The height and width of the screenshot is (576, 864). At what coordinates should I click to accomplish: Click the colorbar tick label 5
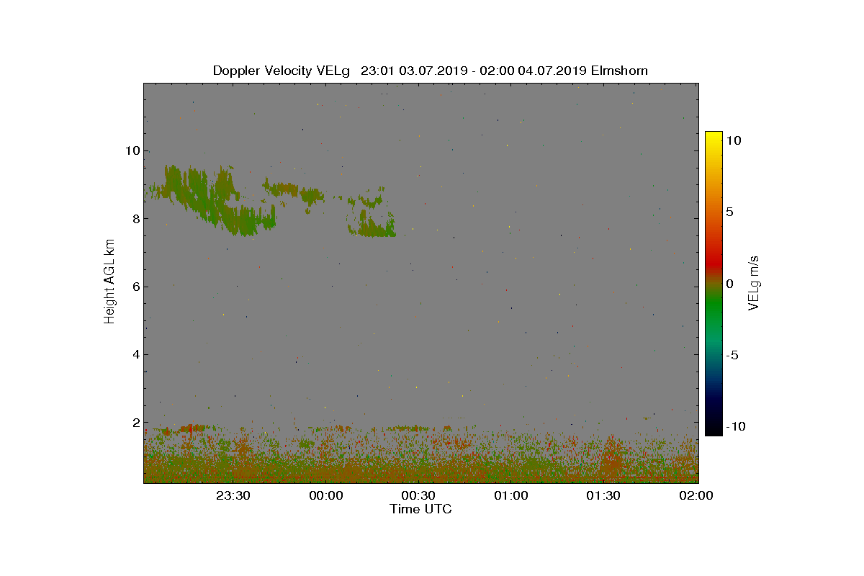click(729, 212)
